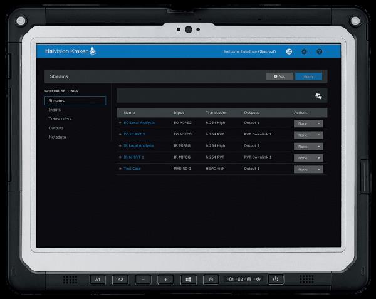Open the EO Local Analysis stream link
The image size is (376, 299).
[x=139, y=123]
